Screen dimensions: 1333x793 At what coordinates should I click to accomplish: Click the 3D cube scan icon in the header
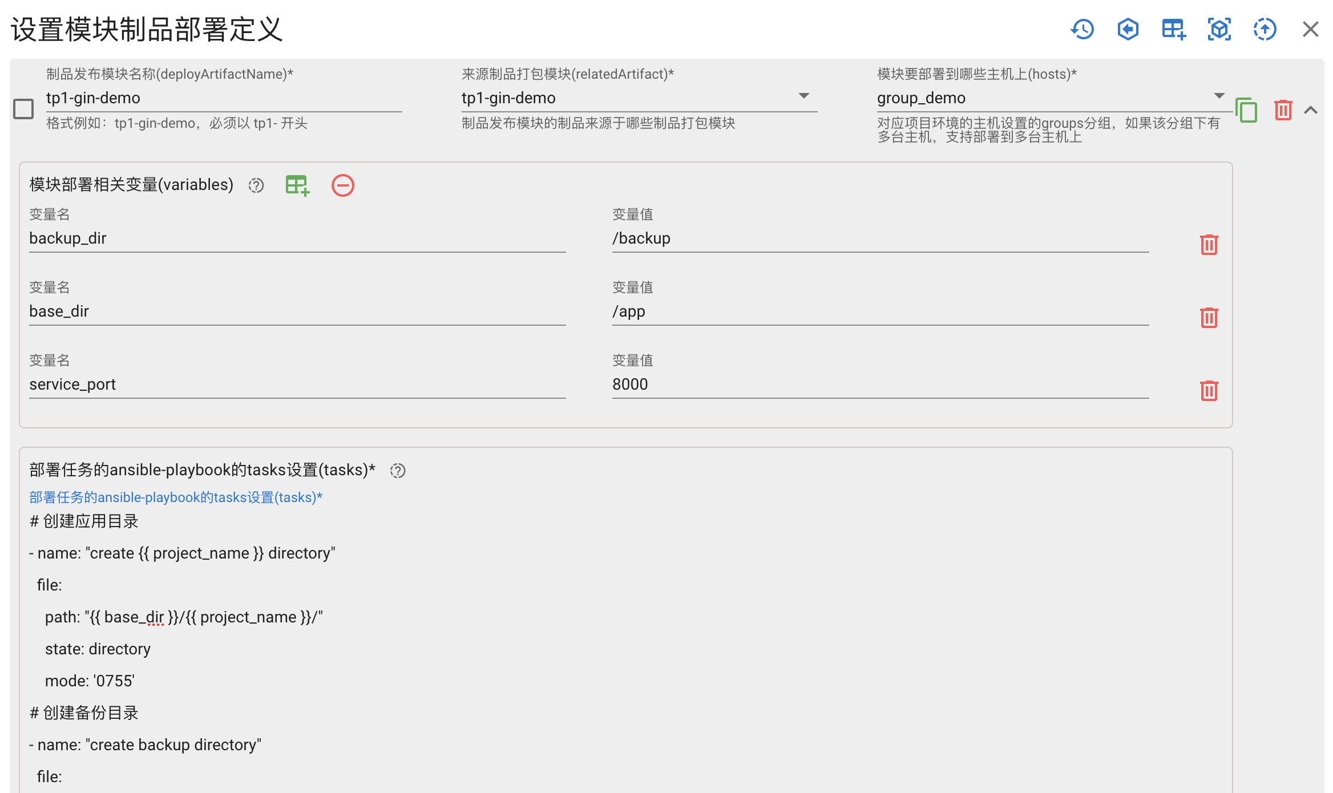[x=1218, y=29]
